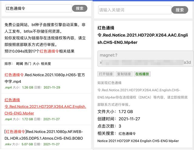Sort results by 时间
Viewport: 194px width, 150px height.
pyautogui.click(x=19, y=64)
